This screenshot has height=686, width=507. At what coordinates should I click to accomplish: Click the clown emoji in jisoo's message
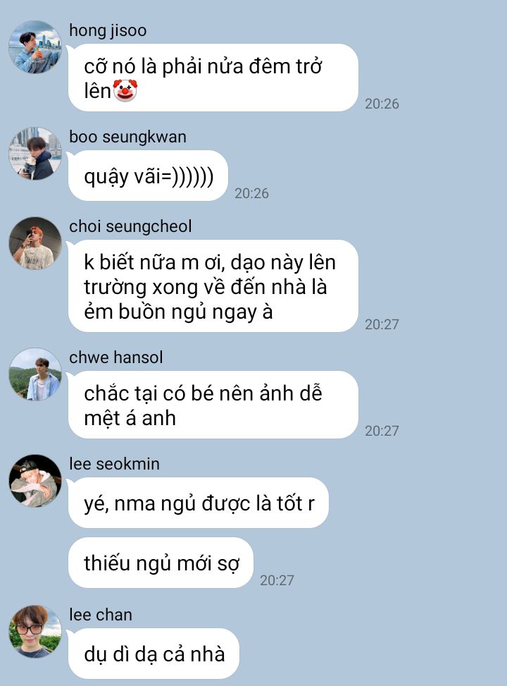tap(125, 90)
